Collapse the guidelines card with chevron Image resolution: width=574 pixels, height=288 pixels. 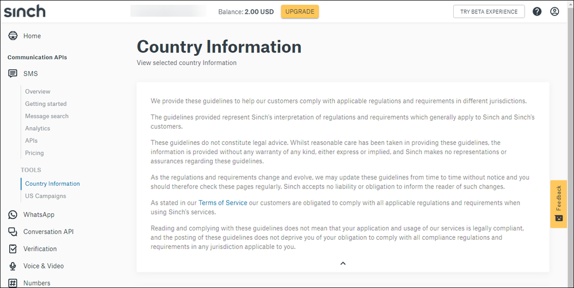tap(343, 263)
